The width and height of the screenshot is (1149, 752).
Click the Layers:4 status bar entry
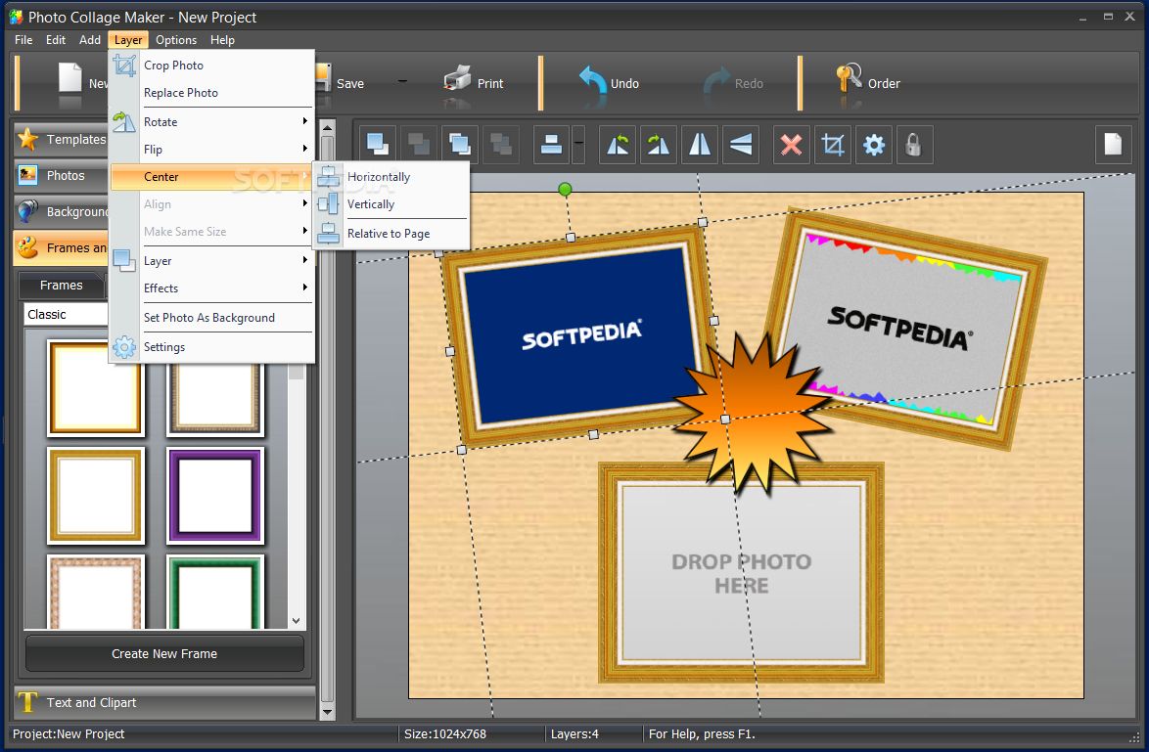574,733
